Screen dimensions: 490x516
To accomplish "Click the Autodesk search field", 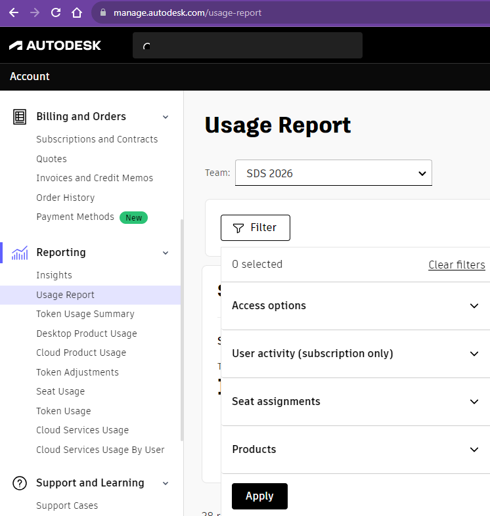I will (248, 45).
